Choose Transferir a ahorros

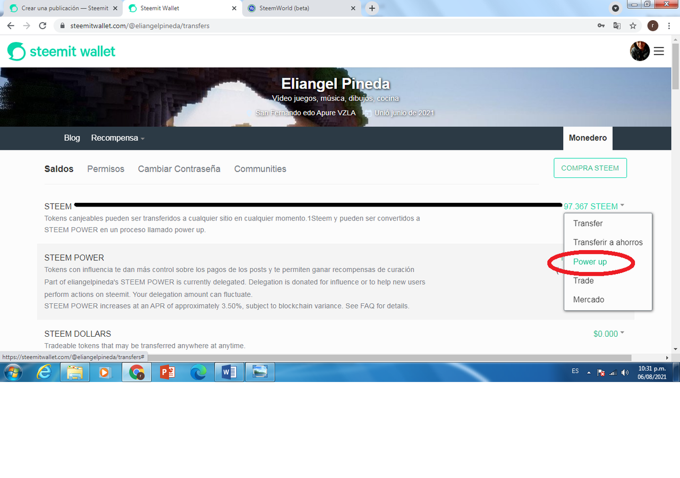coord(608,243)
